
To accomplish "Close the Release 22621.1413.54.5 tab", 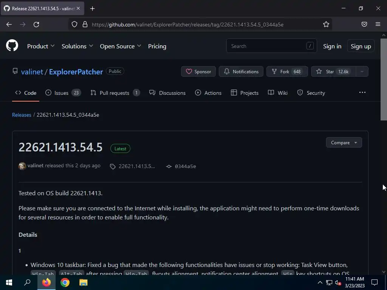I will pyautogui.click(x=78, y=8).
